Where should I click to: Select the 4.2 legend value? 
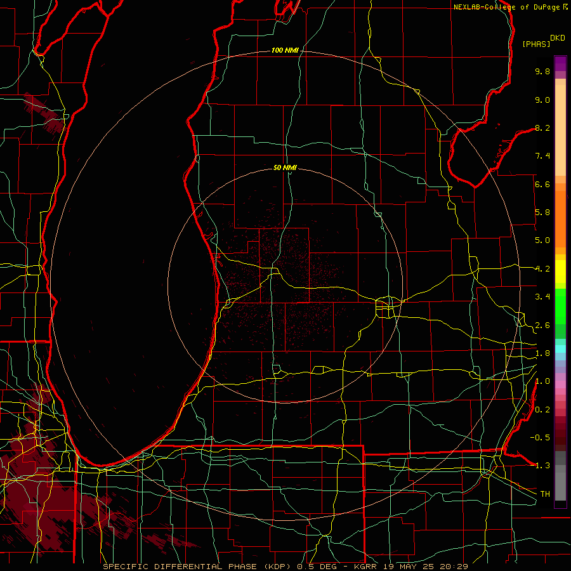point(542,269)
